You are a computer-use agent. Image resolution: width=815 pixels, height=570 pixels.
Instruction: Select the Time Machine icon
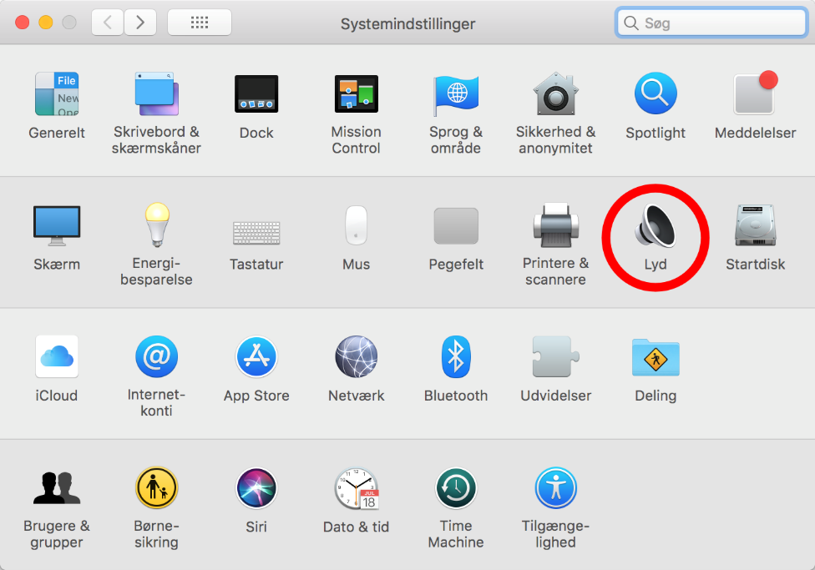pyautogui.click(x=456, y=488)
